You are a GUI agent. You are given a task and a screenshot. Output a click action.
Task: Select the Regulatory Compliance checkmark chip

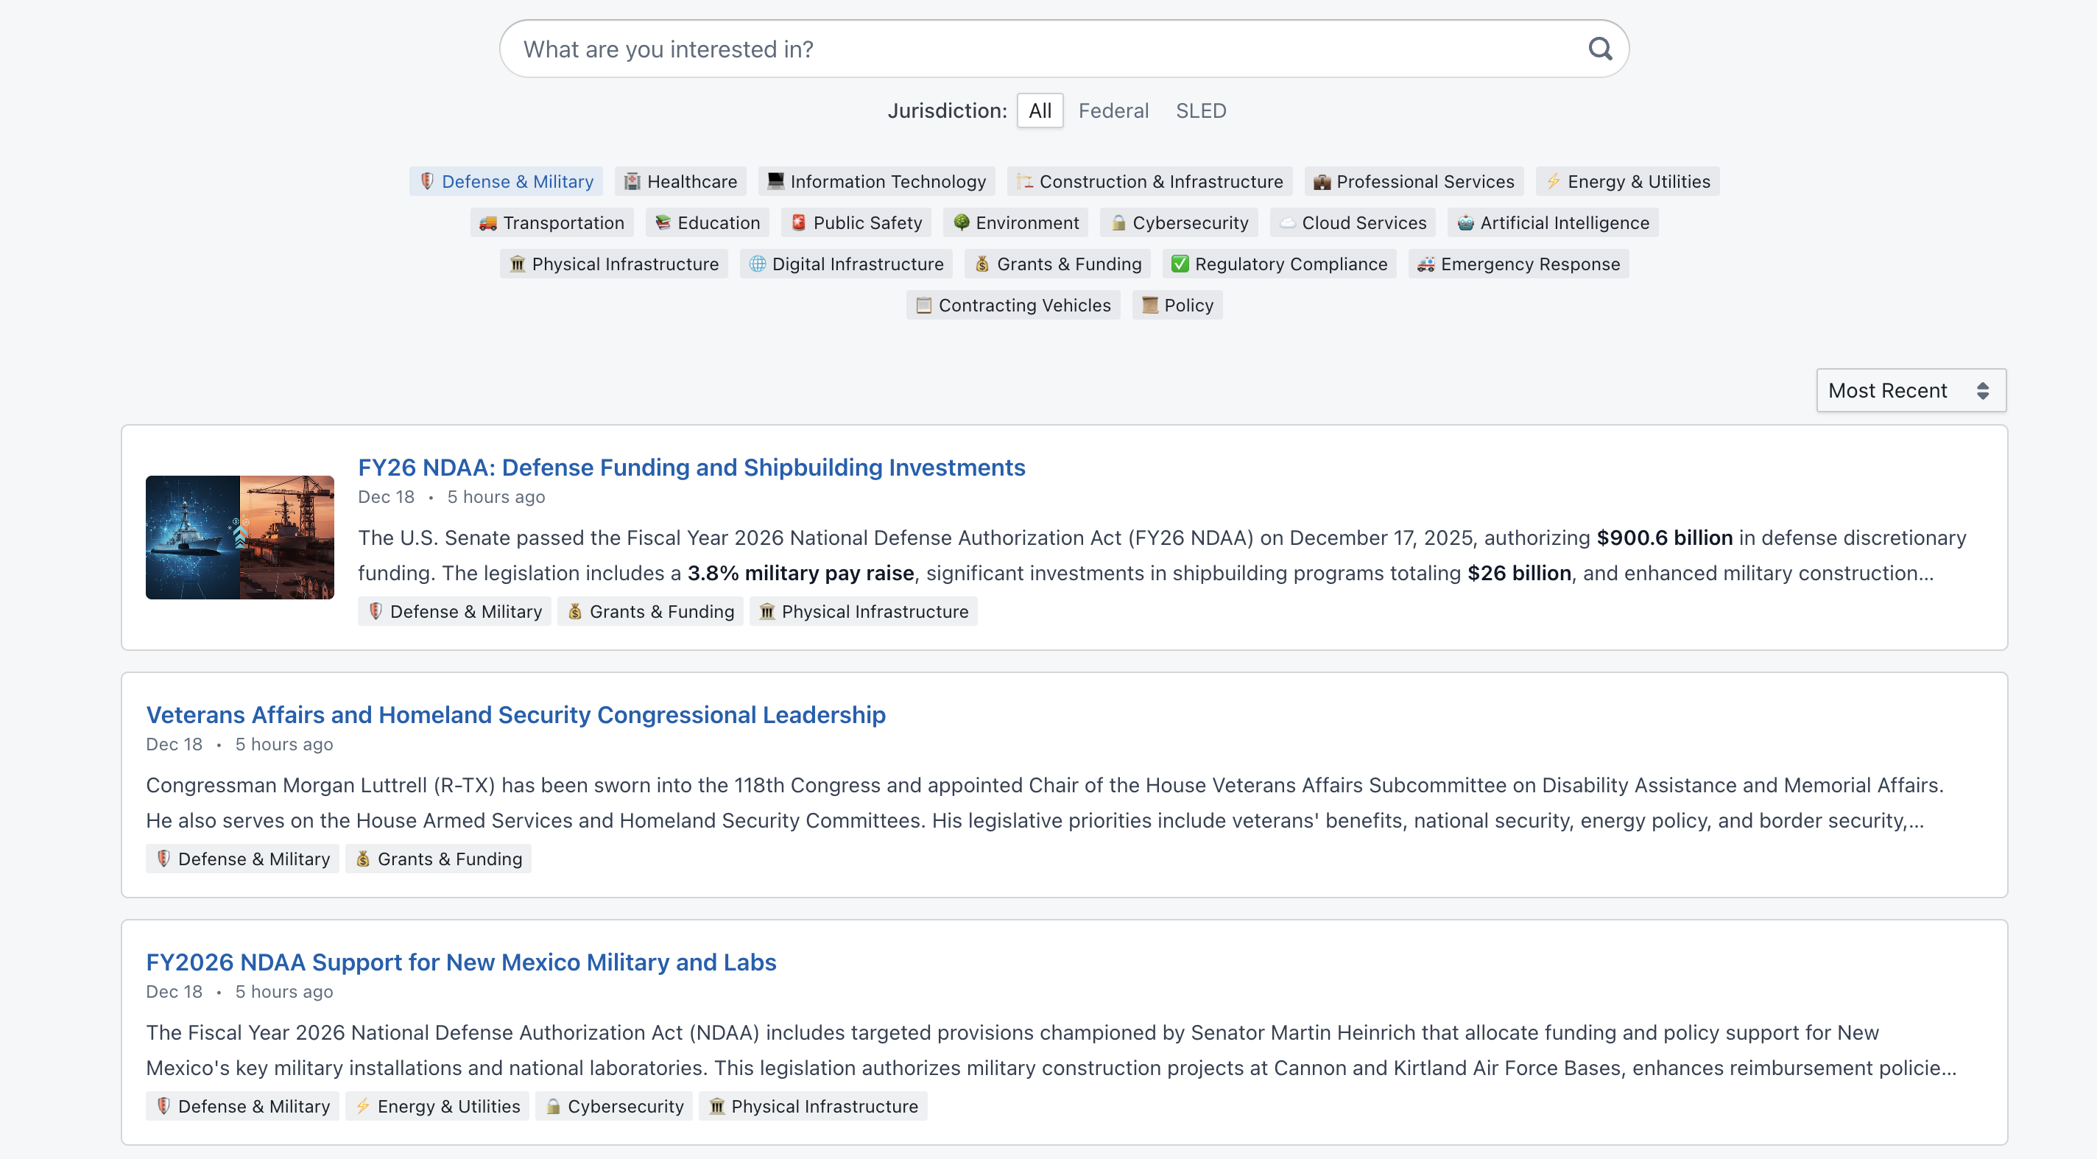pos(1278,264)
